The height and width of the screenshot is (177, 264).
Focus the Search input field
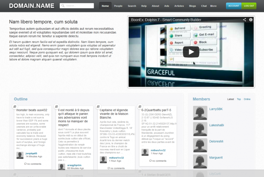coord(77,6)
